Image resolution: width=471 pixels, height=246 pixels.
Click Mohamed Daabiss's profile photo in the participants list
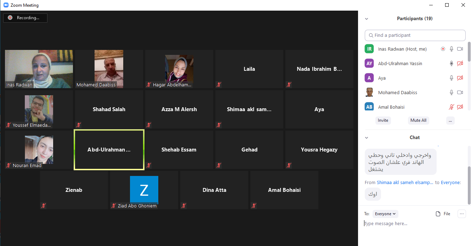pos(369,92)
